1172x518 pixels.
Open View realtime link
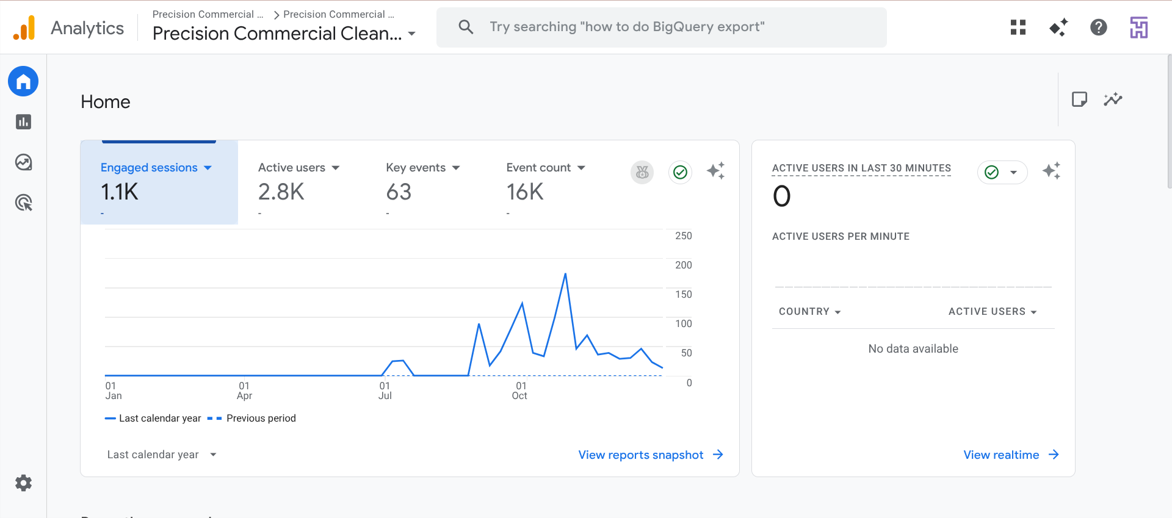click(1011, 455)
